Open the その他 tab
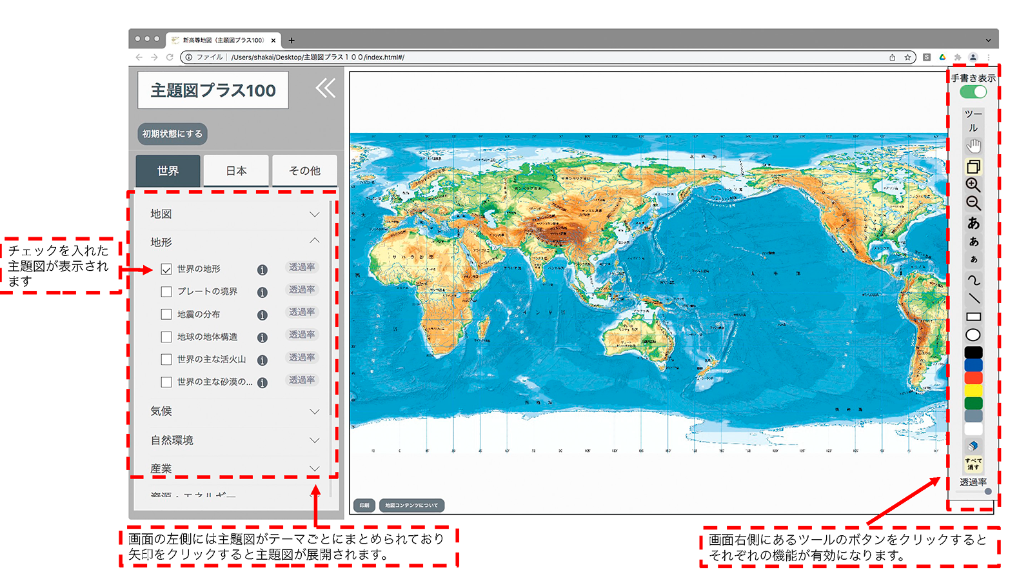 pos(304,171)
